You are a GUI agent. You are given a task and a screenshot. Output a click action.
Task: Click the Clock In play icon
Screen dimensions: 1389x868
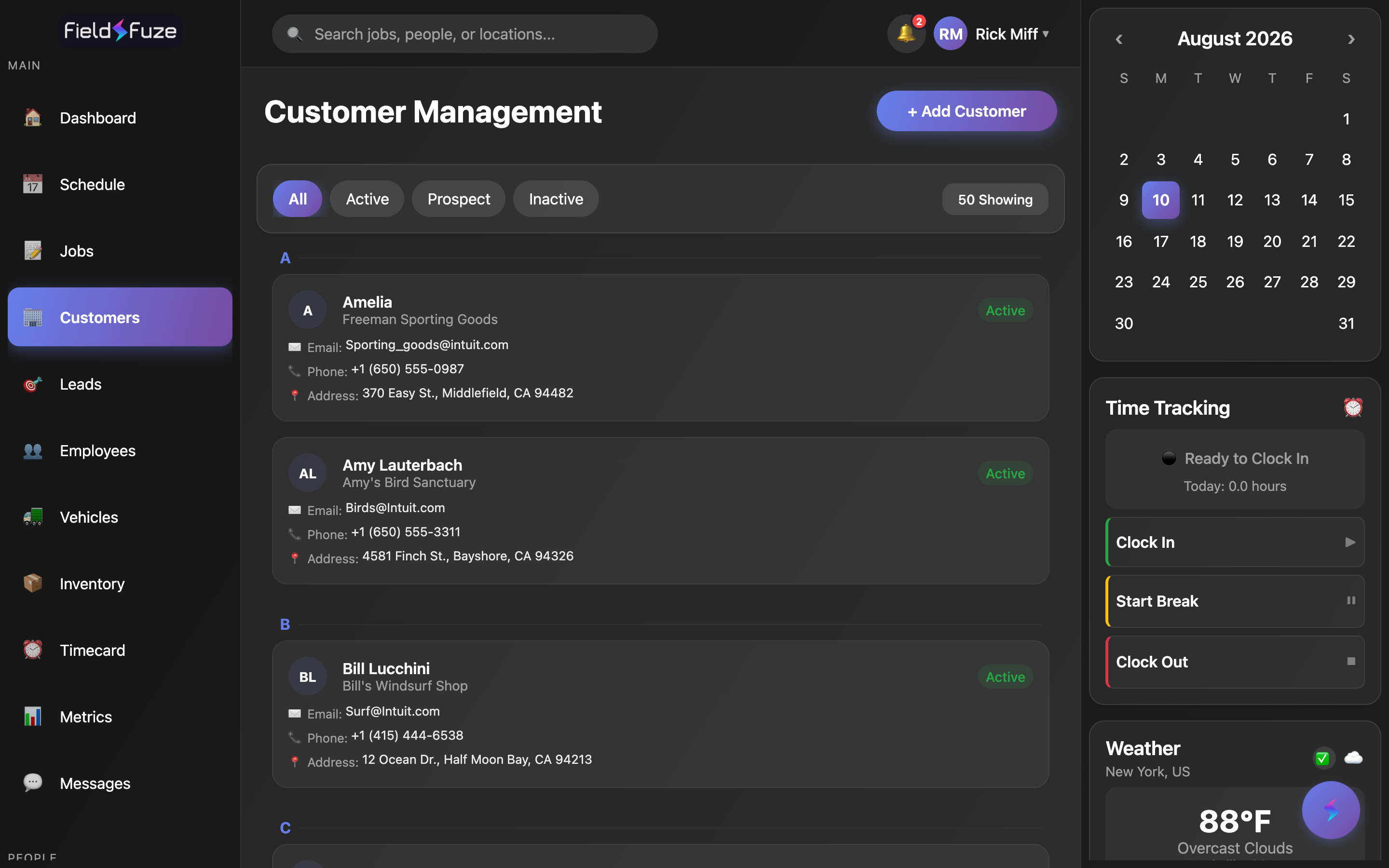[1350, 542]
